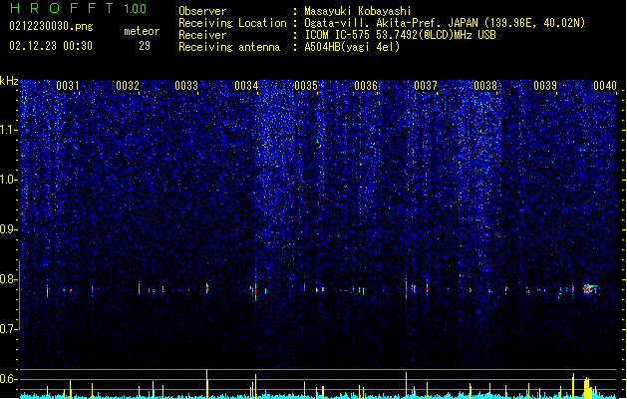Image resolution: width=627 pixels, height=399 pixels.
Task: Click the A504HB(yagi 4el) antenna text
Action: click(352, 47)
